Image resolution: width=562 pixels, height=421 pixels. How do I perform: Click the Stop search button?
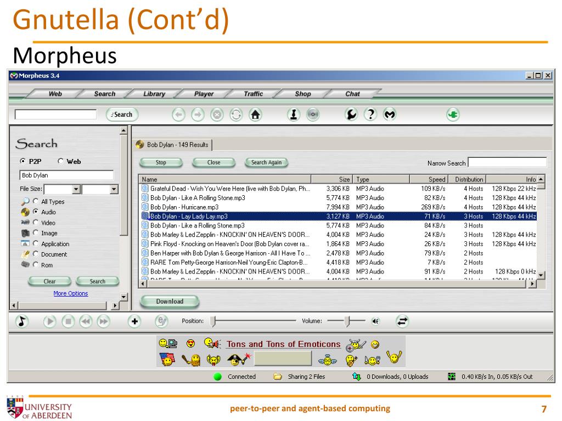(161, 162)
